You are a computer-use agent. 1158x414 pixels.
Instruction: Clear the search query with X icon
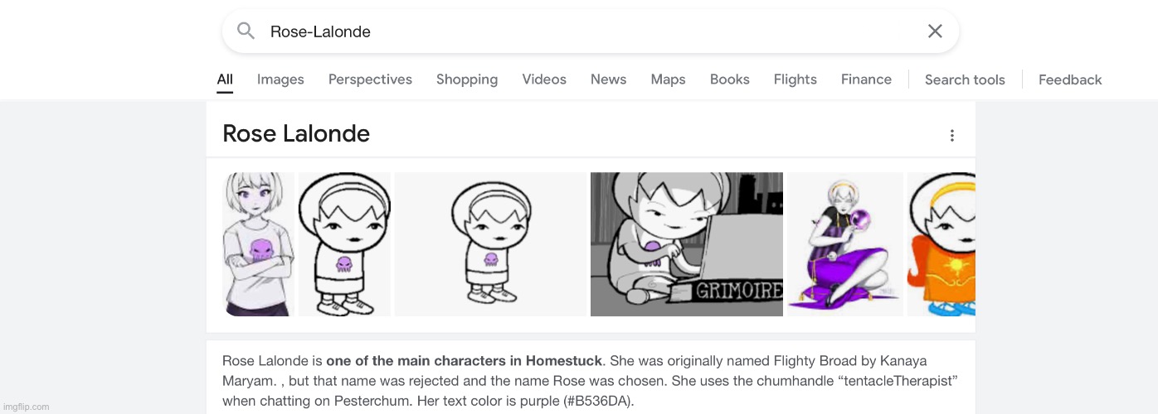point(935,31)
